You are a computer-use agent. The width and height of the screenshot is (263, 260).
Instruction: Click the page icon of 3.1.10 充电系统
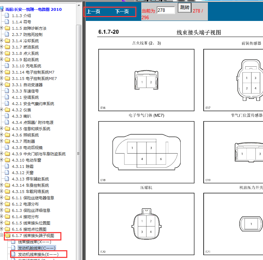click(7, 66)
